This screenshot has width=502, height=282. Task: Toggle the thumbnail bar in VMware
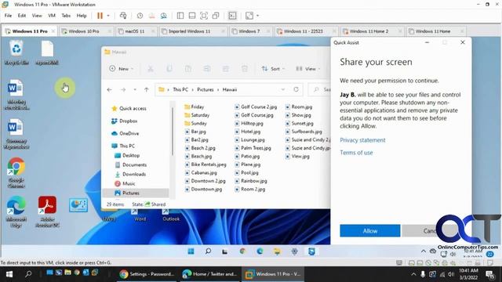tap(192, 16)
